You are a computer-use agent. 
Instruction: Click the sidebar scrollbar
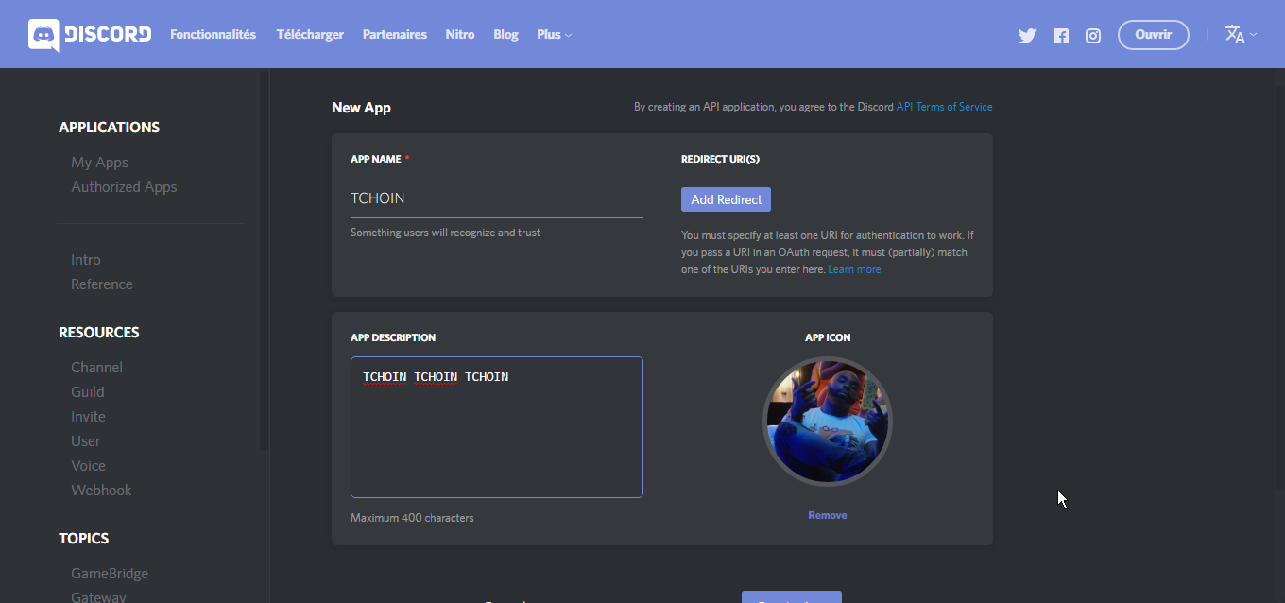coord(264,260)
